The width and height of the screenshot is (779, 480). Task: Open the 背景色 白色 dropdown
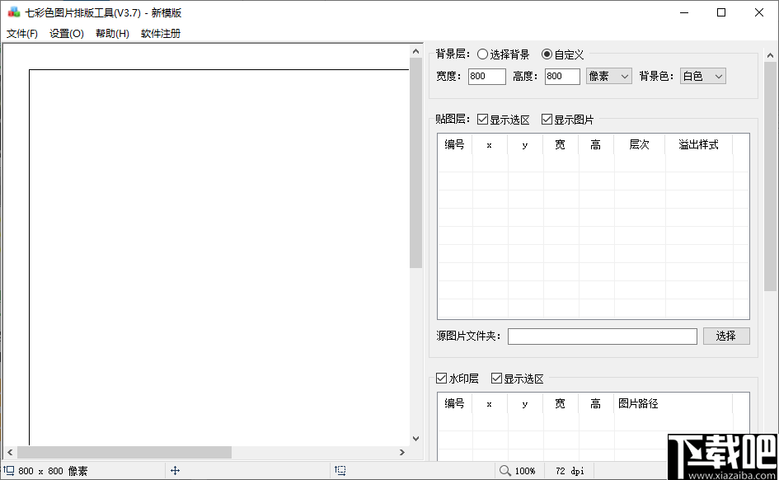pos(702,76)
